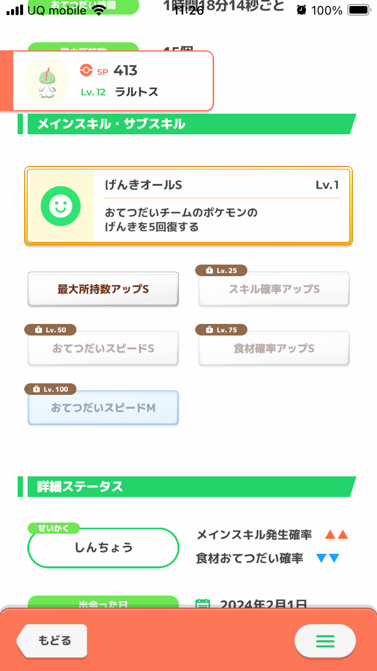Tap the lock icon on Lv. 25 badge
The width and height of the screenshot is (377, 671).
point(209,271)
